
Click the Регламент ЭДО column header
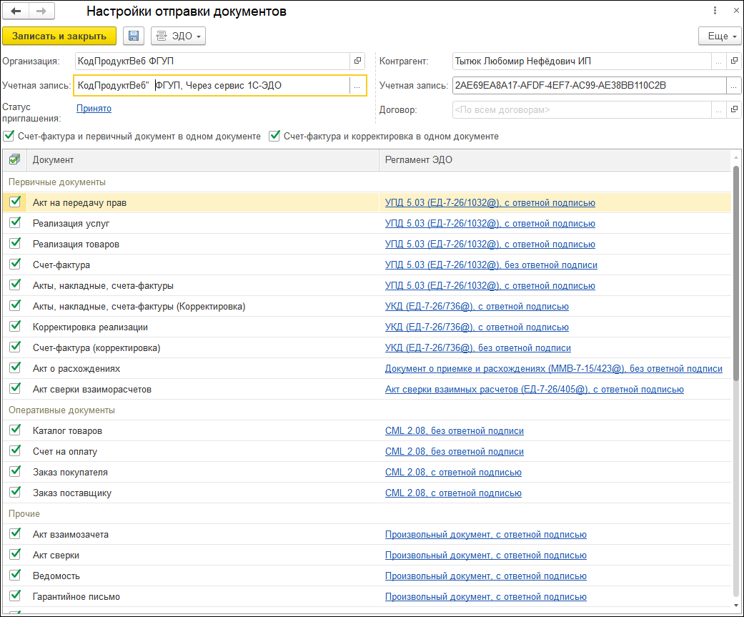coord(419,159)
